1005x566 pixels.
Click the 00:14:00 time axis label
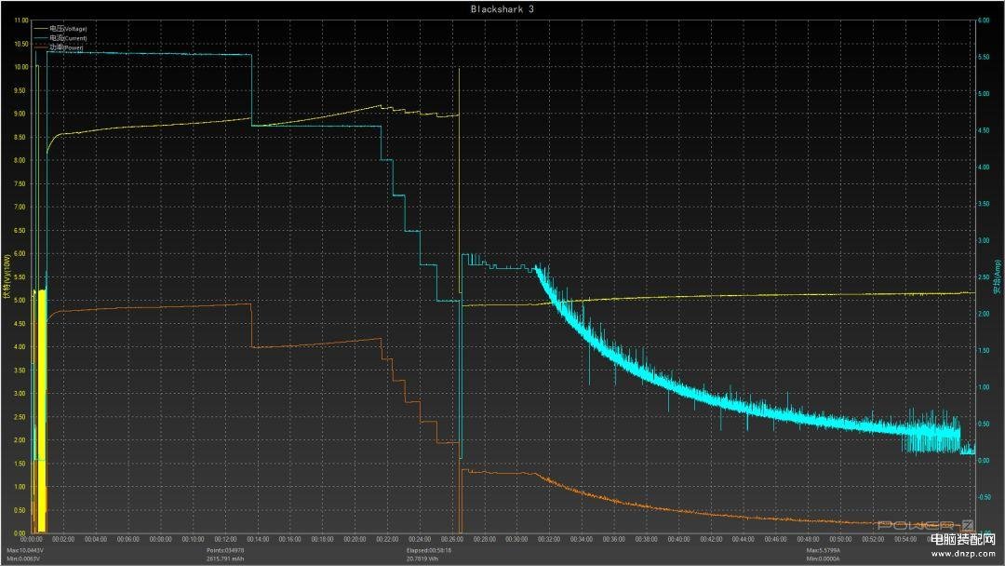point(258,539)
